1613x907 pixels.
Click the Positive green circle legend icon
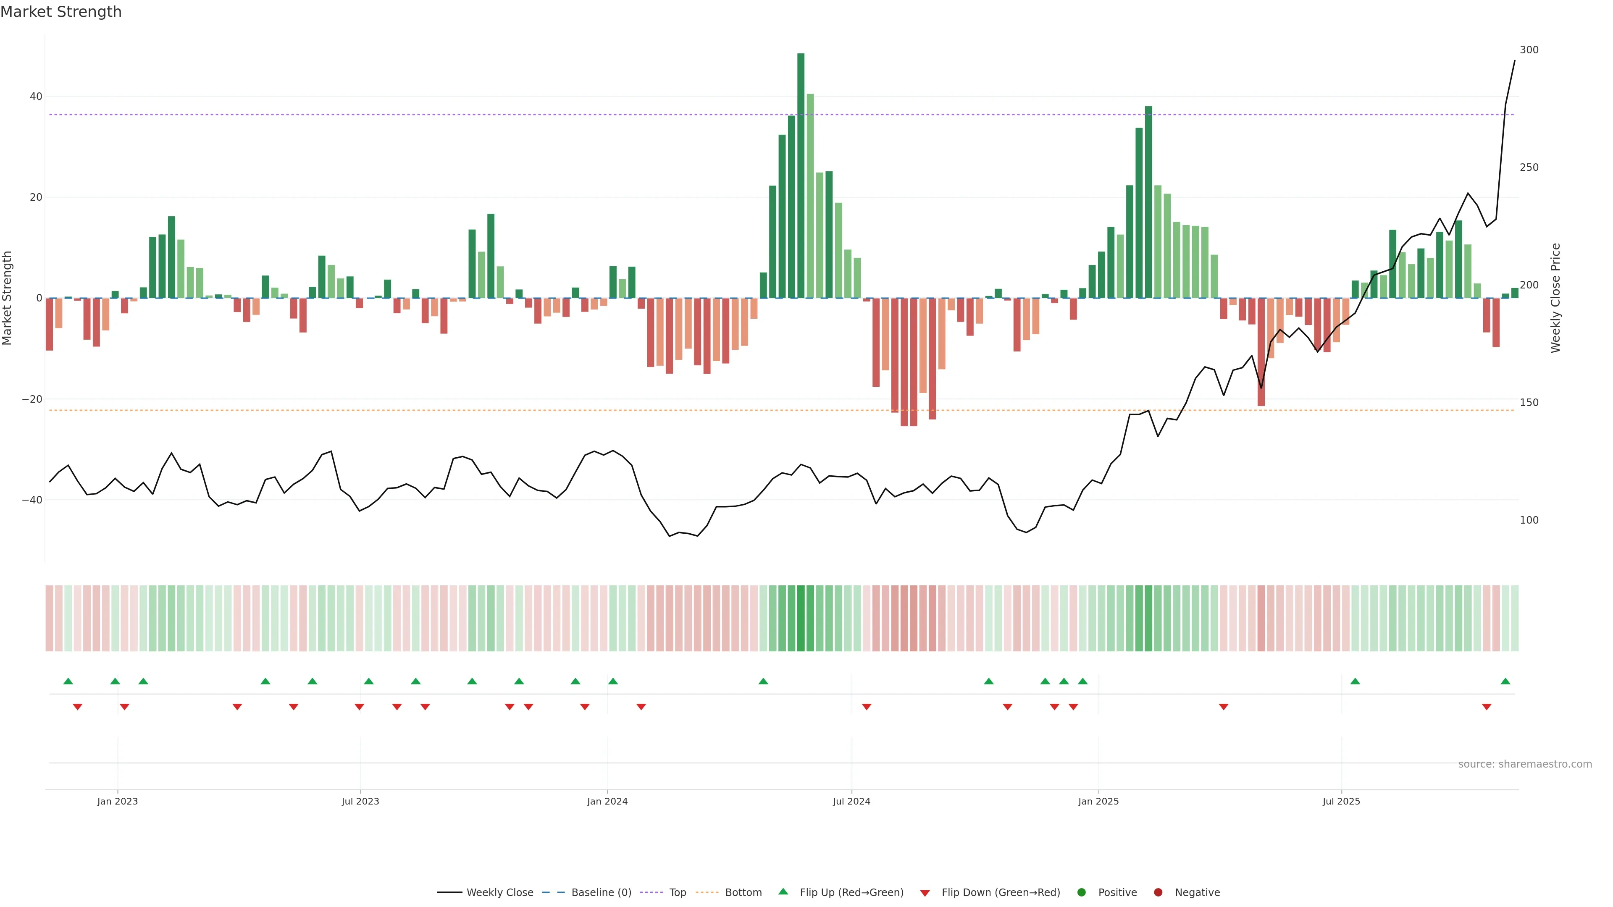tap(1081, 893)
